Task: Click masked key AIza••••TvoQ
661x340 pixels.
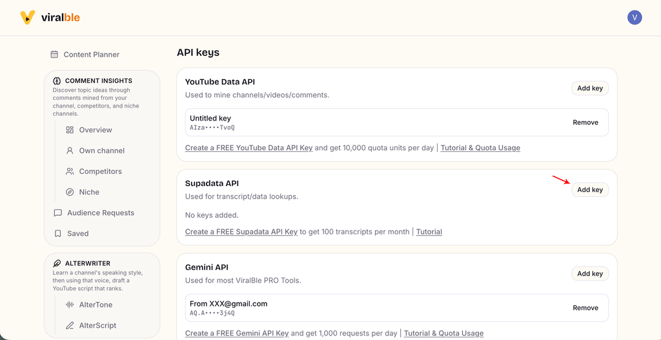Action: click(x=212, y=127)
